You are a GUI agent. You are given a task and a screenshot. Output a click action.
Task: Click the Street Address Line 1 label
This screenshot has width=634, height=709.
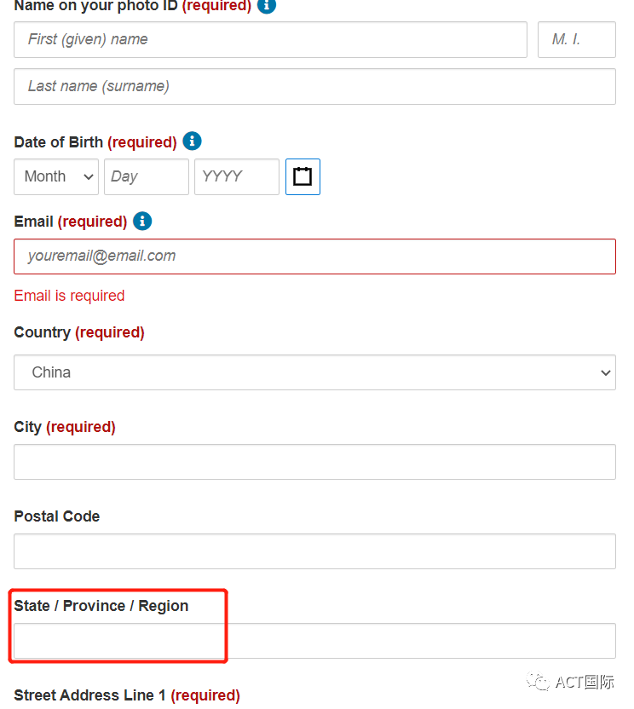tap(89, 695)
